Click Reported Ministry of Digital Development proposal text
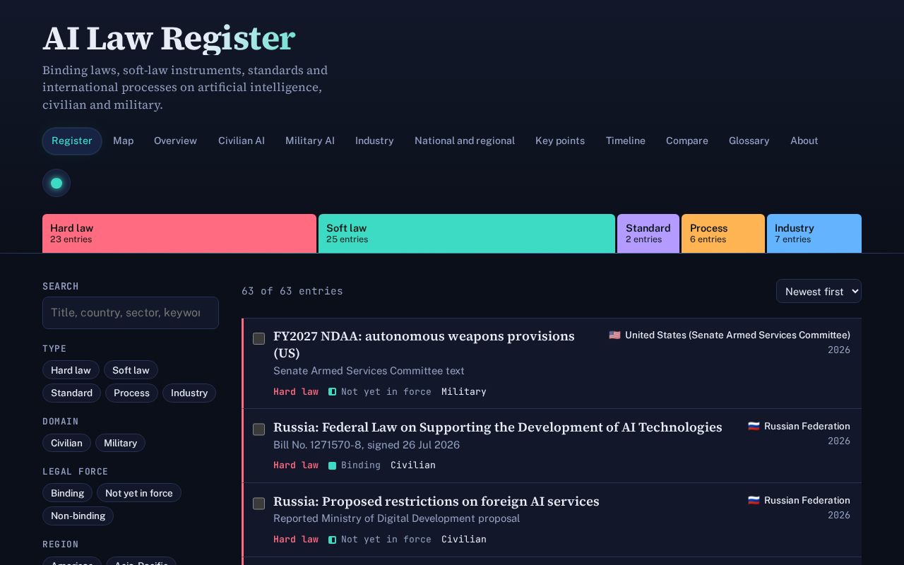Screen dimensions: 904x565 coord(396,518)
